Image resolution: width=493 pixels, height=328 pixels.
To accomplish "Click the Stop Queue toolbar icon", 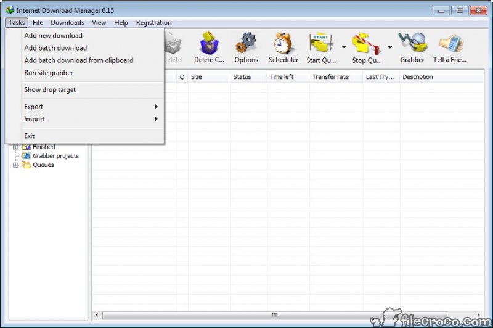I will point(367,43).
